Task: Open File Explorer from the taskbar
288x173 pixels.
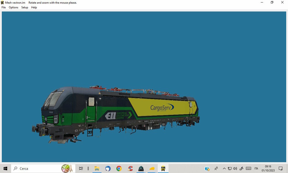Action: [97, 168]
